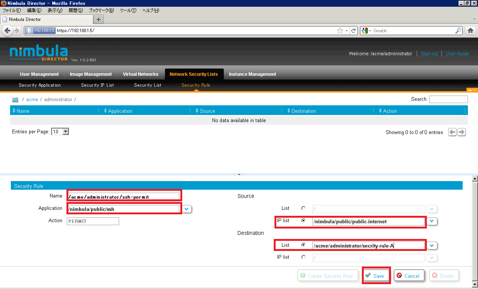Open the Entries per Page dropdown
This screenshot has height=289, width=478.
click(60, 131)
